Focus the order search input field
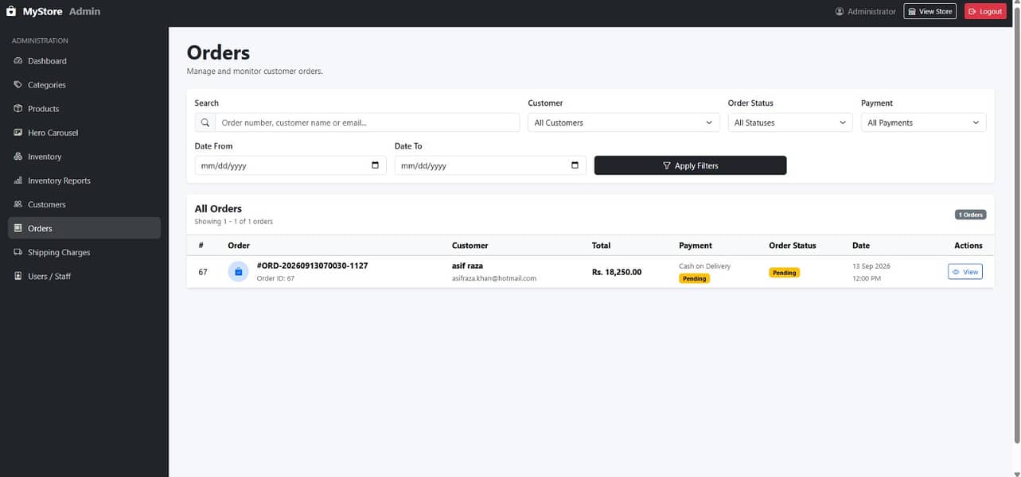 tap(367, 122)
